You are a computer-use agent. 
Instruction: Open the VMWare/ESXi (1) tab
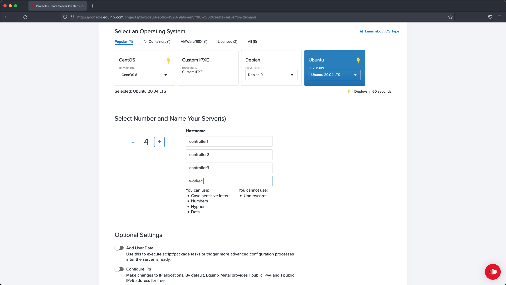[x=194, y=42]
